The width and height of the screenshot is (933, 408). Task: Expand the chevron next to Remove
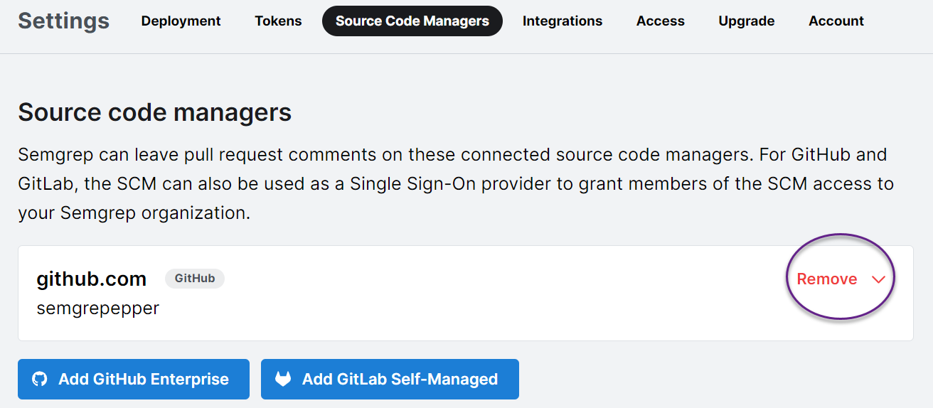point(878,279)
